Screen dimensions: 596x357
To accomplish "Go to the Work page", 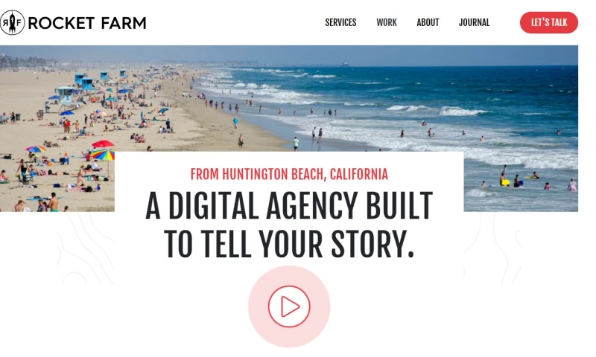I will tap(387, 22).
